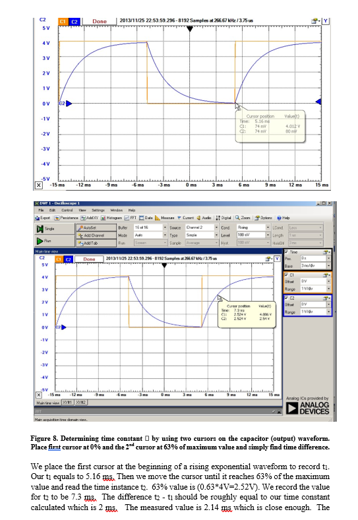358x520 pixels.
Task: Toggle the C2 channel checkbox
Action: (x=286, y=298)
